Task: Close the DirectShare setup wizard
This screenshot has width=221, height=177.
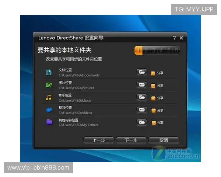Action: click(x=181, y=38)
